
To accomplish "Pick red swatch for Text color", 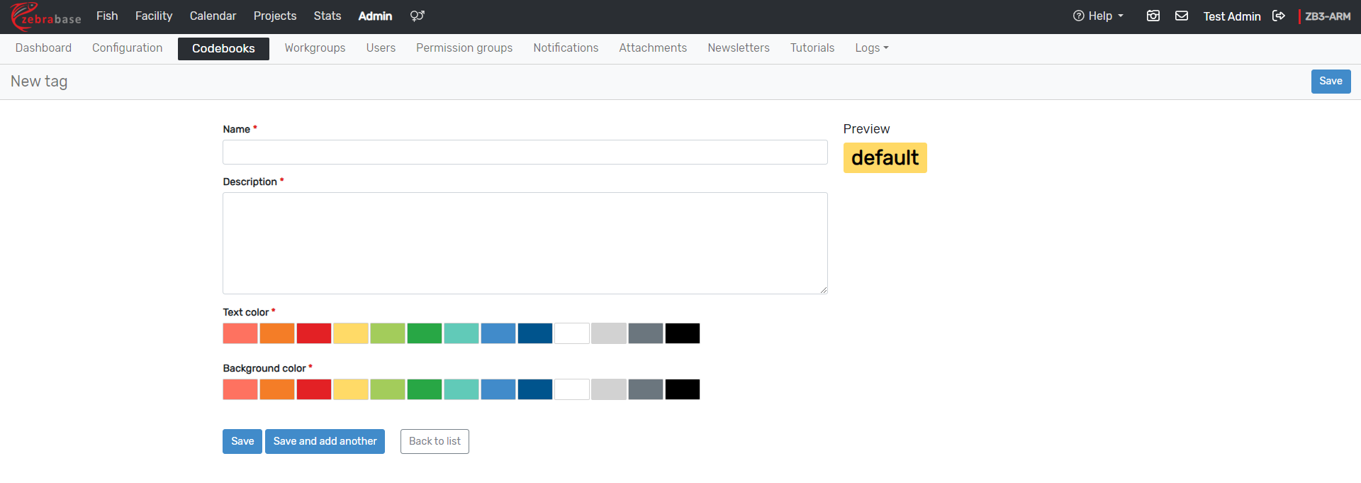I will click(x=314, y=333).
